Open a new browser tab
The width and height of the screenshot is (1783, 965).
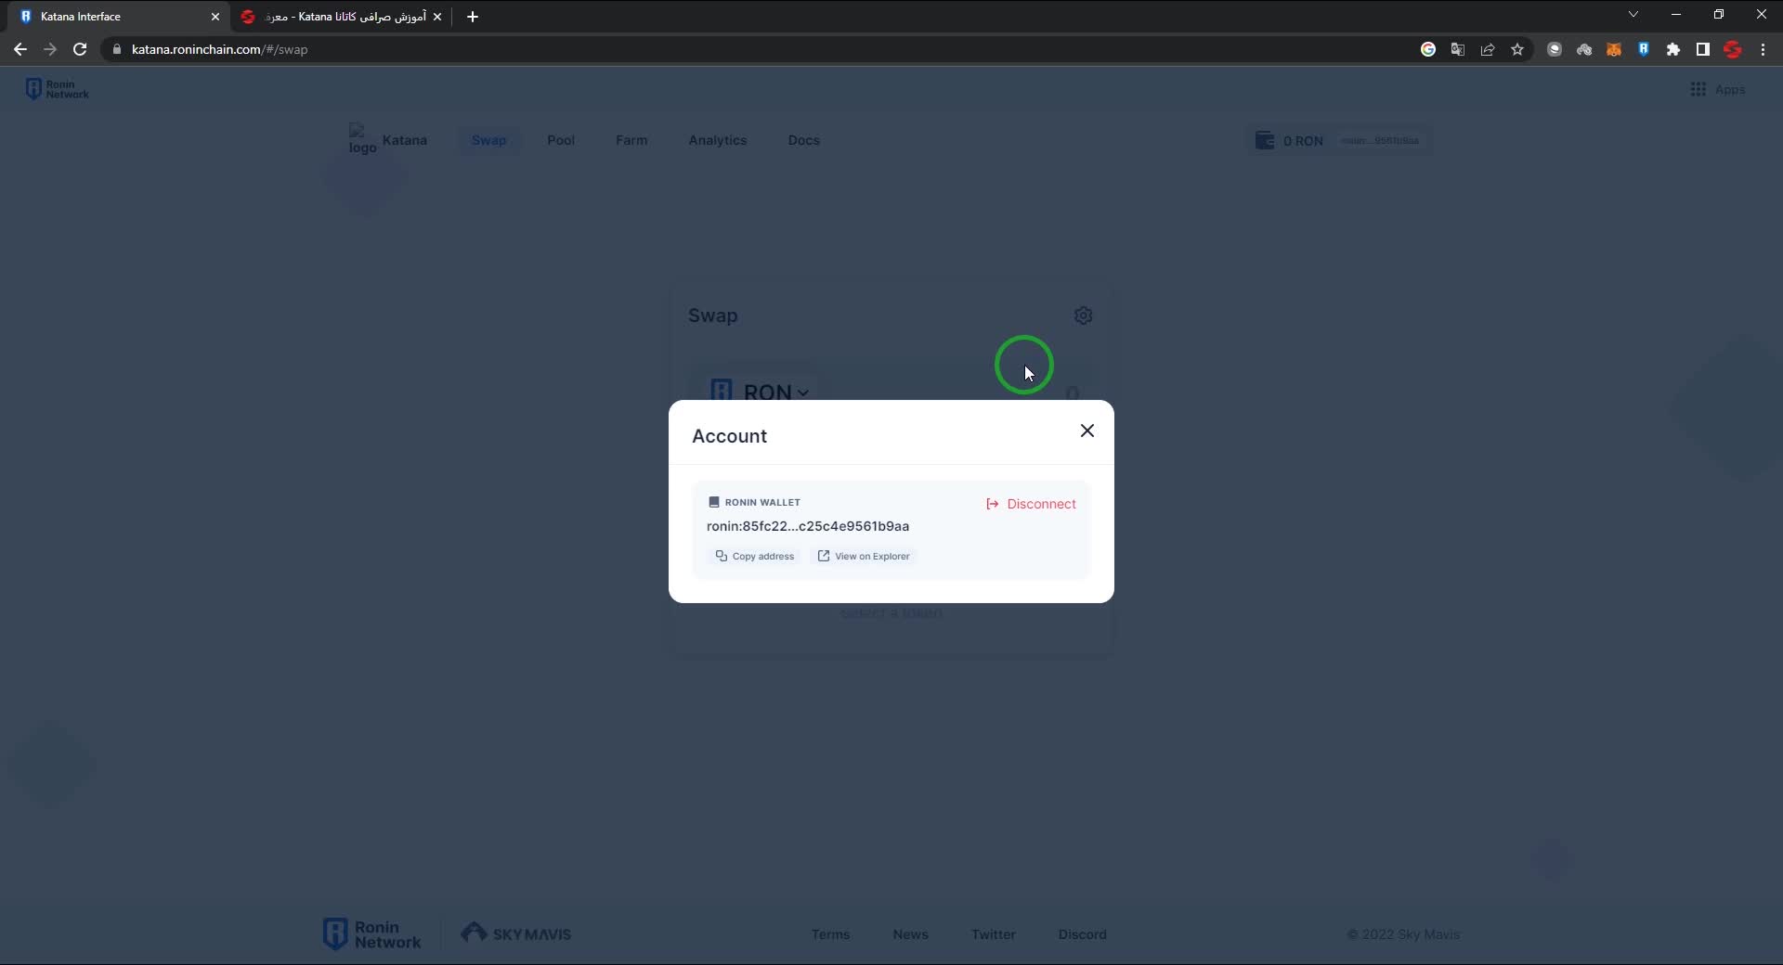(x=473, y=17)
